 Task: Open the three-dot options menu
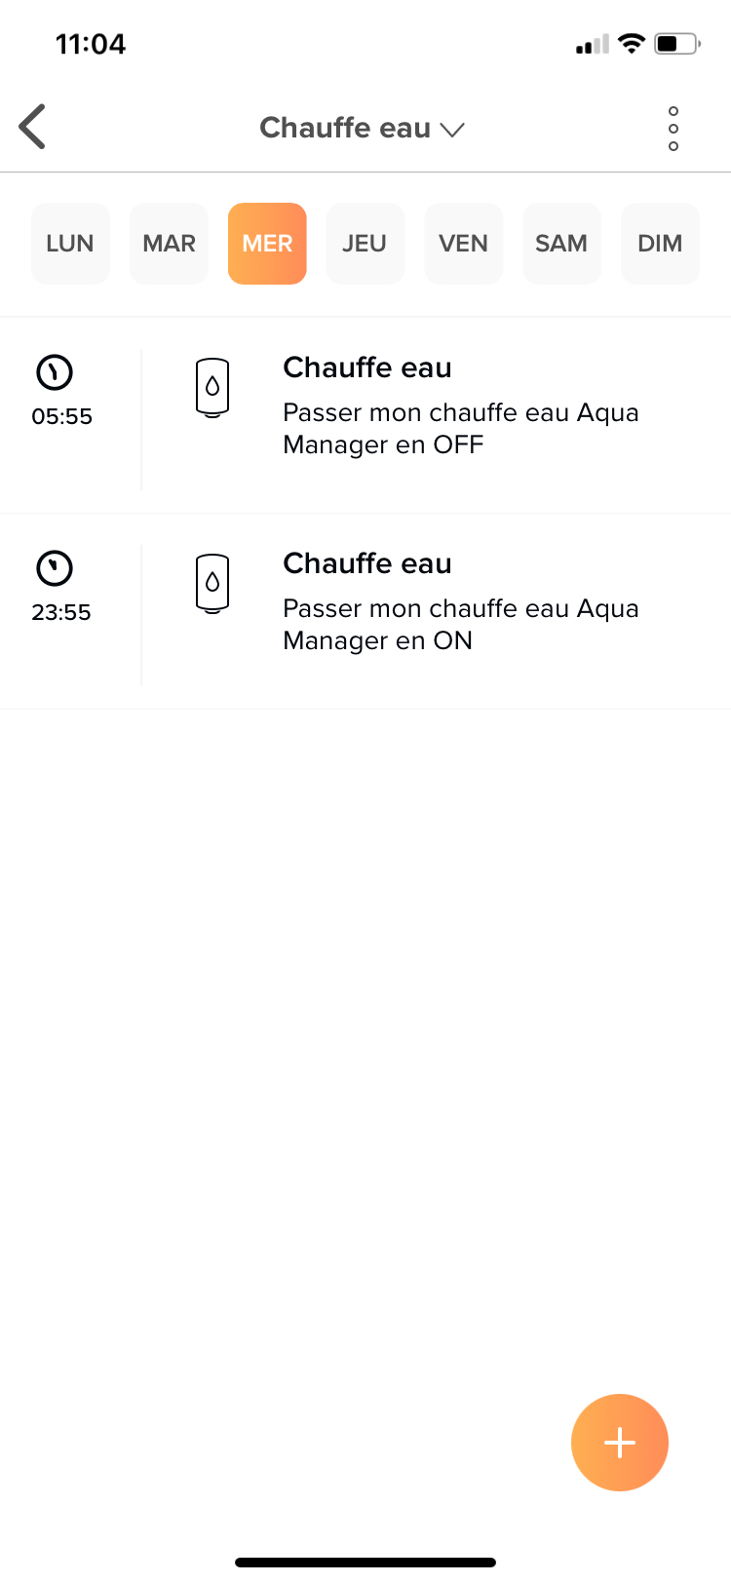coord(673,129)
